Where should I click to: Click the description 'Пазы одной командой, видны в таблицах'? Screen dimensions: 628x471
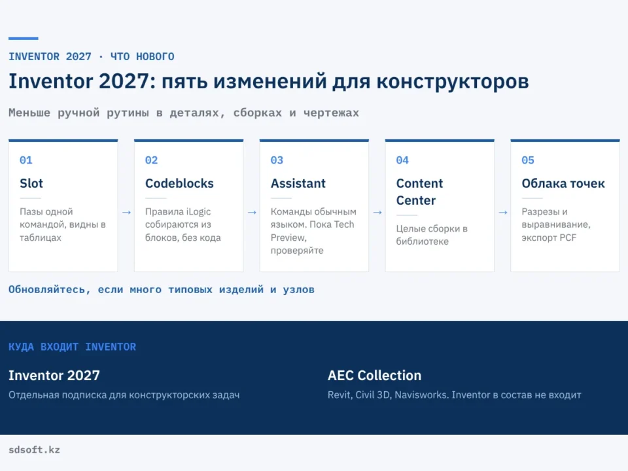(x=63, y=224)
